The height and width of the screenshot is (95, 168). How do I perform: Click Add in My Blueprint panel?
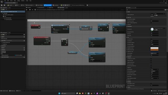pos(3,35)
